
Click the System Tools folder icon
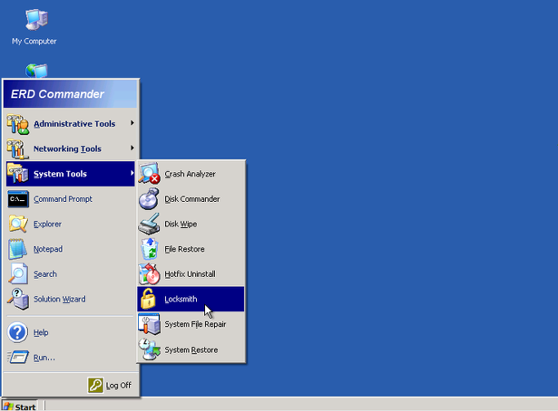[x=18, y=174]
